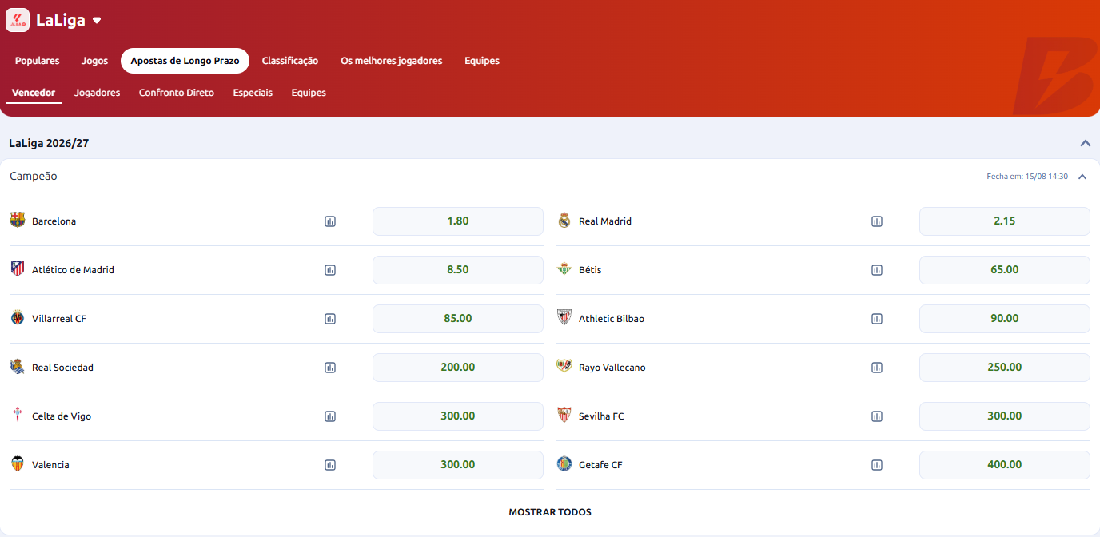Click the Atlético de Madrid crest
Image resolution: width=1100 pixels, height=537 pixels.
(x=18, y=268)
